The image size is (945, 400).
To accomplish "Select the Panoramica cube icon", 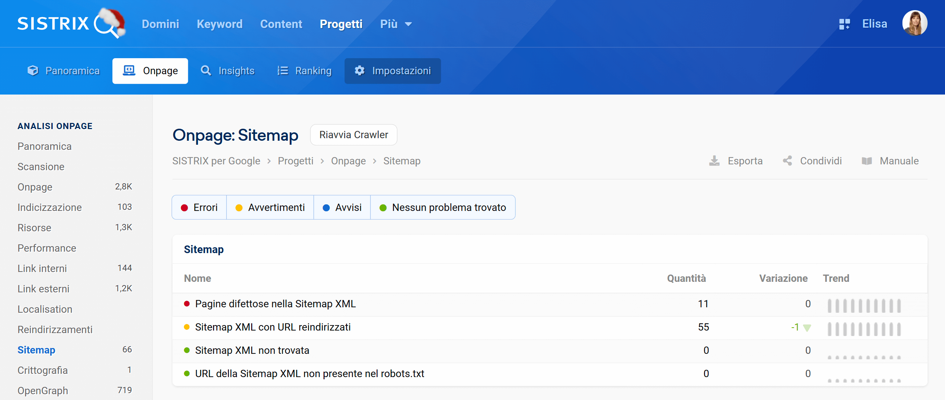I will pyautogui.click(x=33, y=71).
